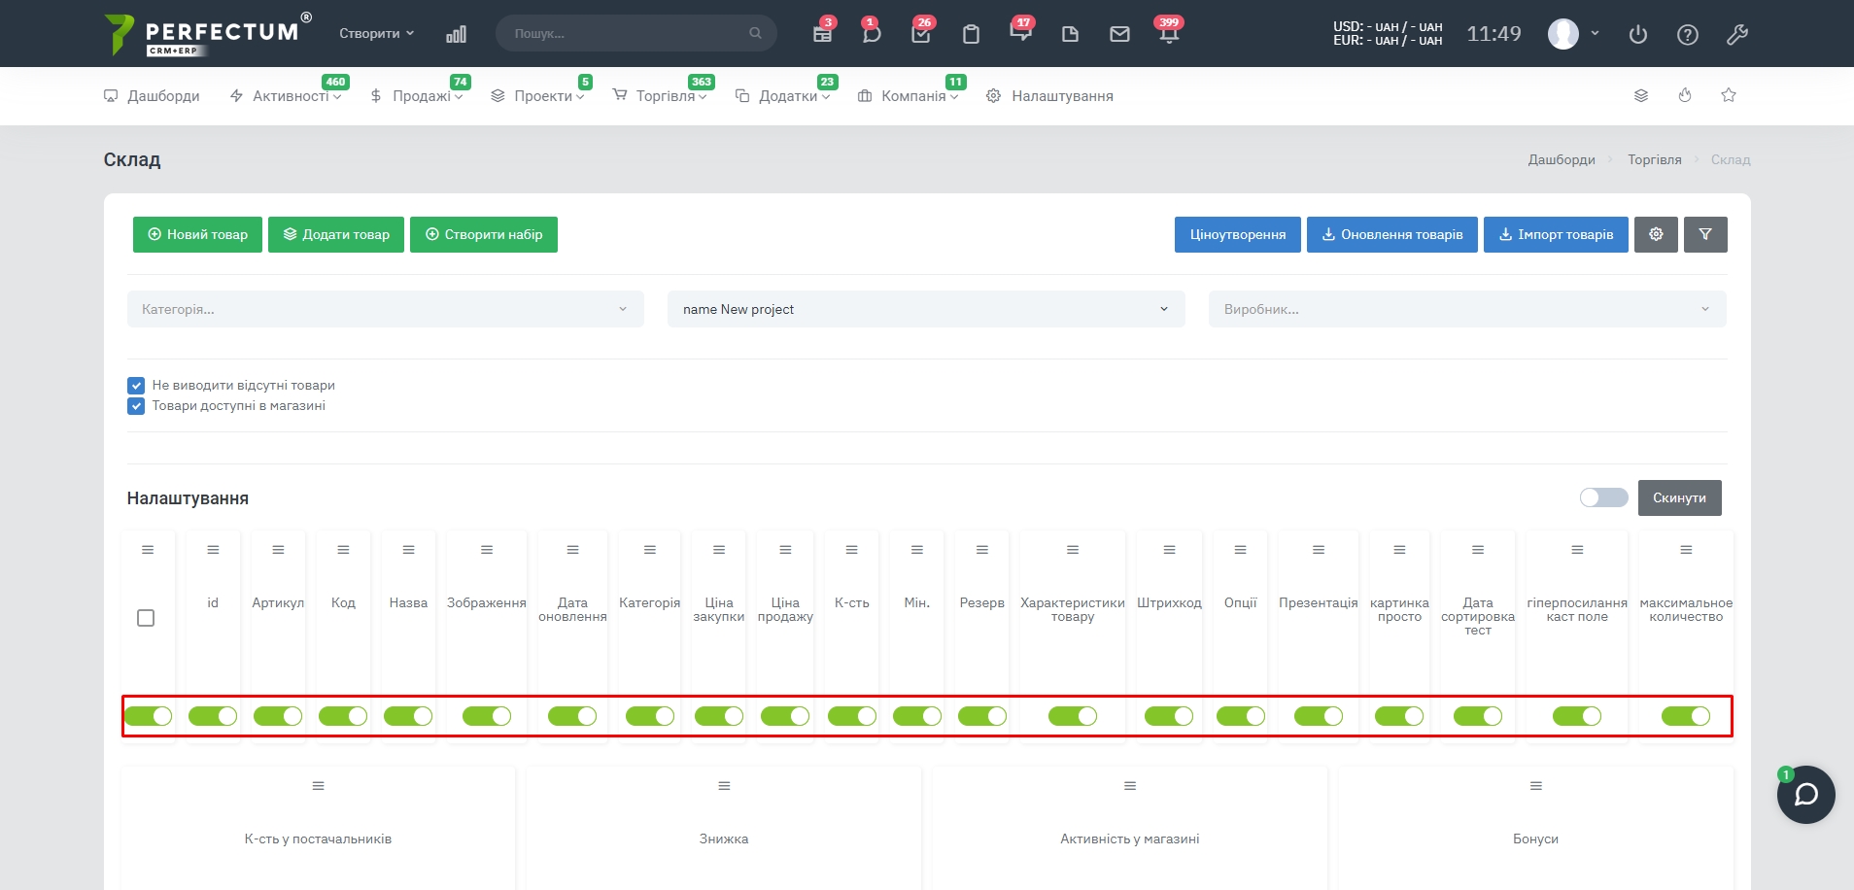The image size is (1854, 890).
Task: Click the 'Новий товар' button
Action: tap(197, 234)
